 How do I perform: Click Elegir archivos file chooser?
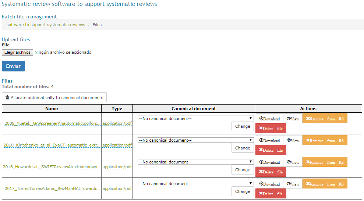pyautogui.click(x=17, y=52)
